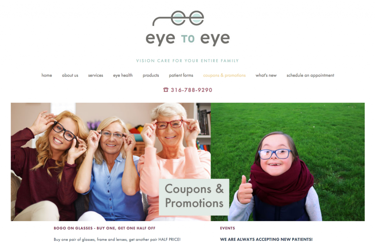Open the products page
The height and width of the screenshot is (243, 375).
[x=151, y=75]
